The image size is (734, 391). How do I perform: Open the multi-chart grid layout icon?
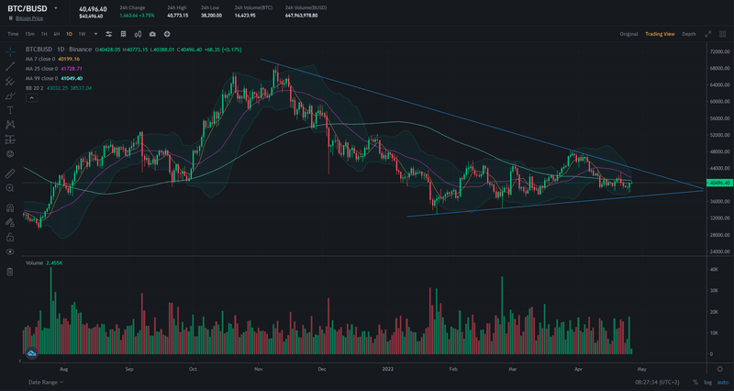[x=723, y=34]
